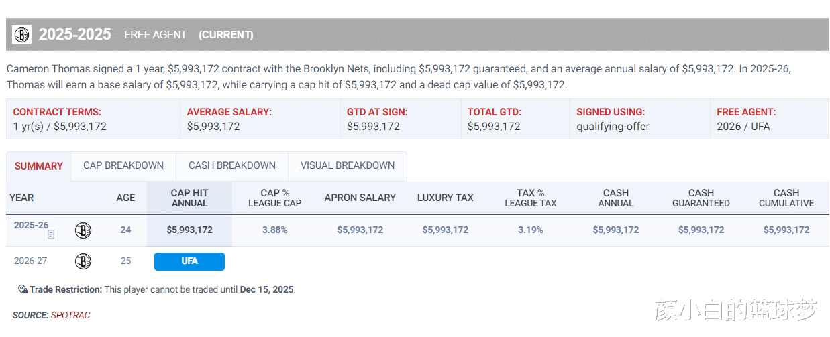830x337 pixels.
Task: Click the 2025-2025 contract header title
Action: 75,35
